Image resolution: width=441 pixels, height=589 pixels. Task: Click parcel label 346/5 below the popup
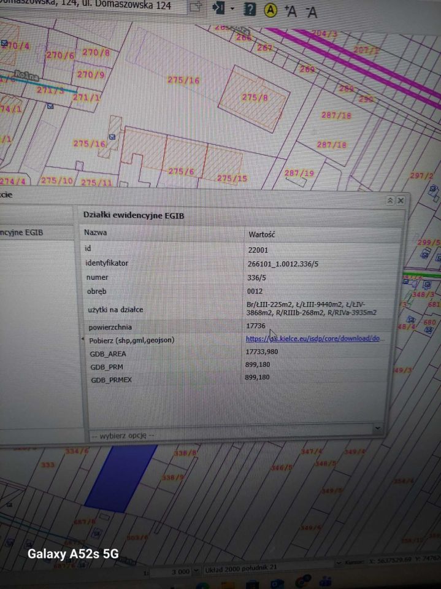point(282,468)
